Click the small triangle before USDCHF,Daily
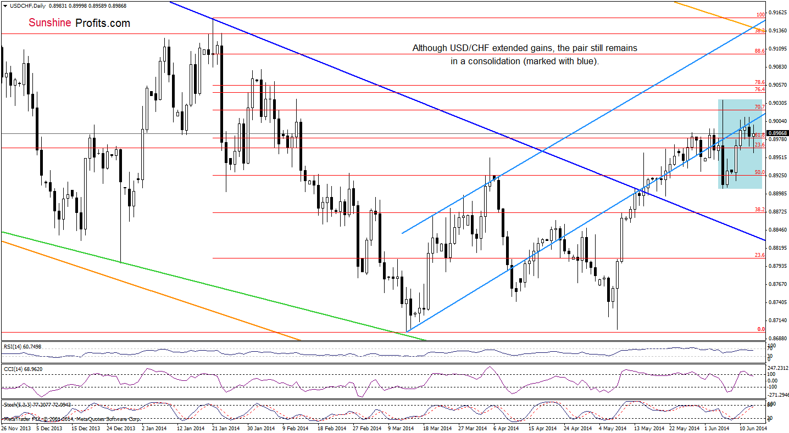This screenshot has height=433, width=789. coord(5,5)
